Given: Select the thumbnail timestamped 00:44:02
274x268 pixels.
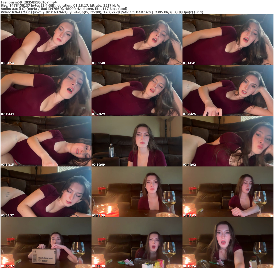Looking at the screenshot, I should pos(228,141).
